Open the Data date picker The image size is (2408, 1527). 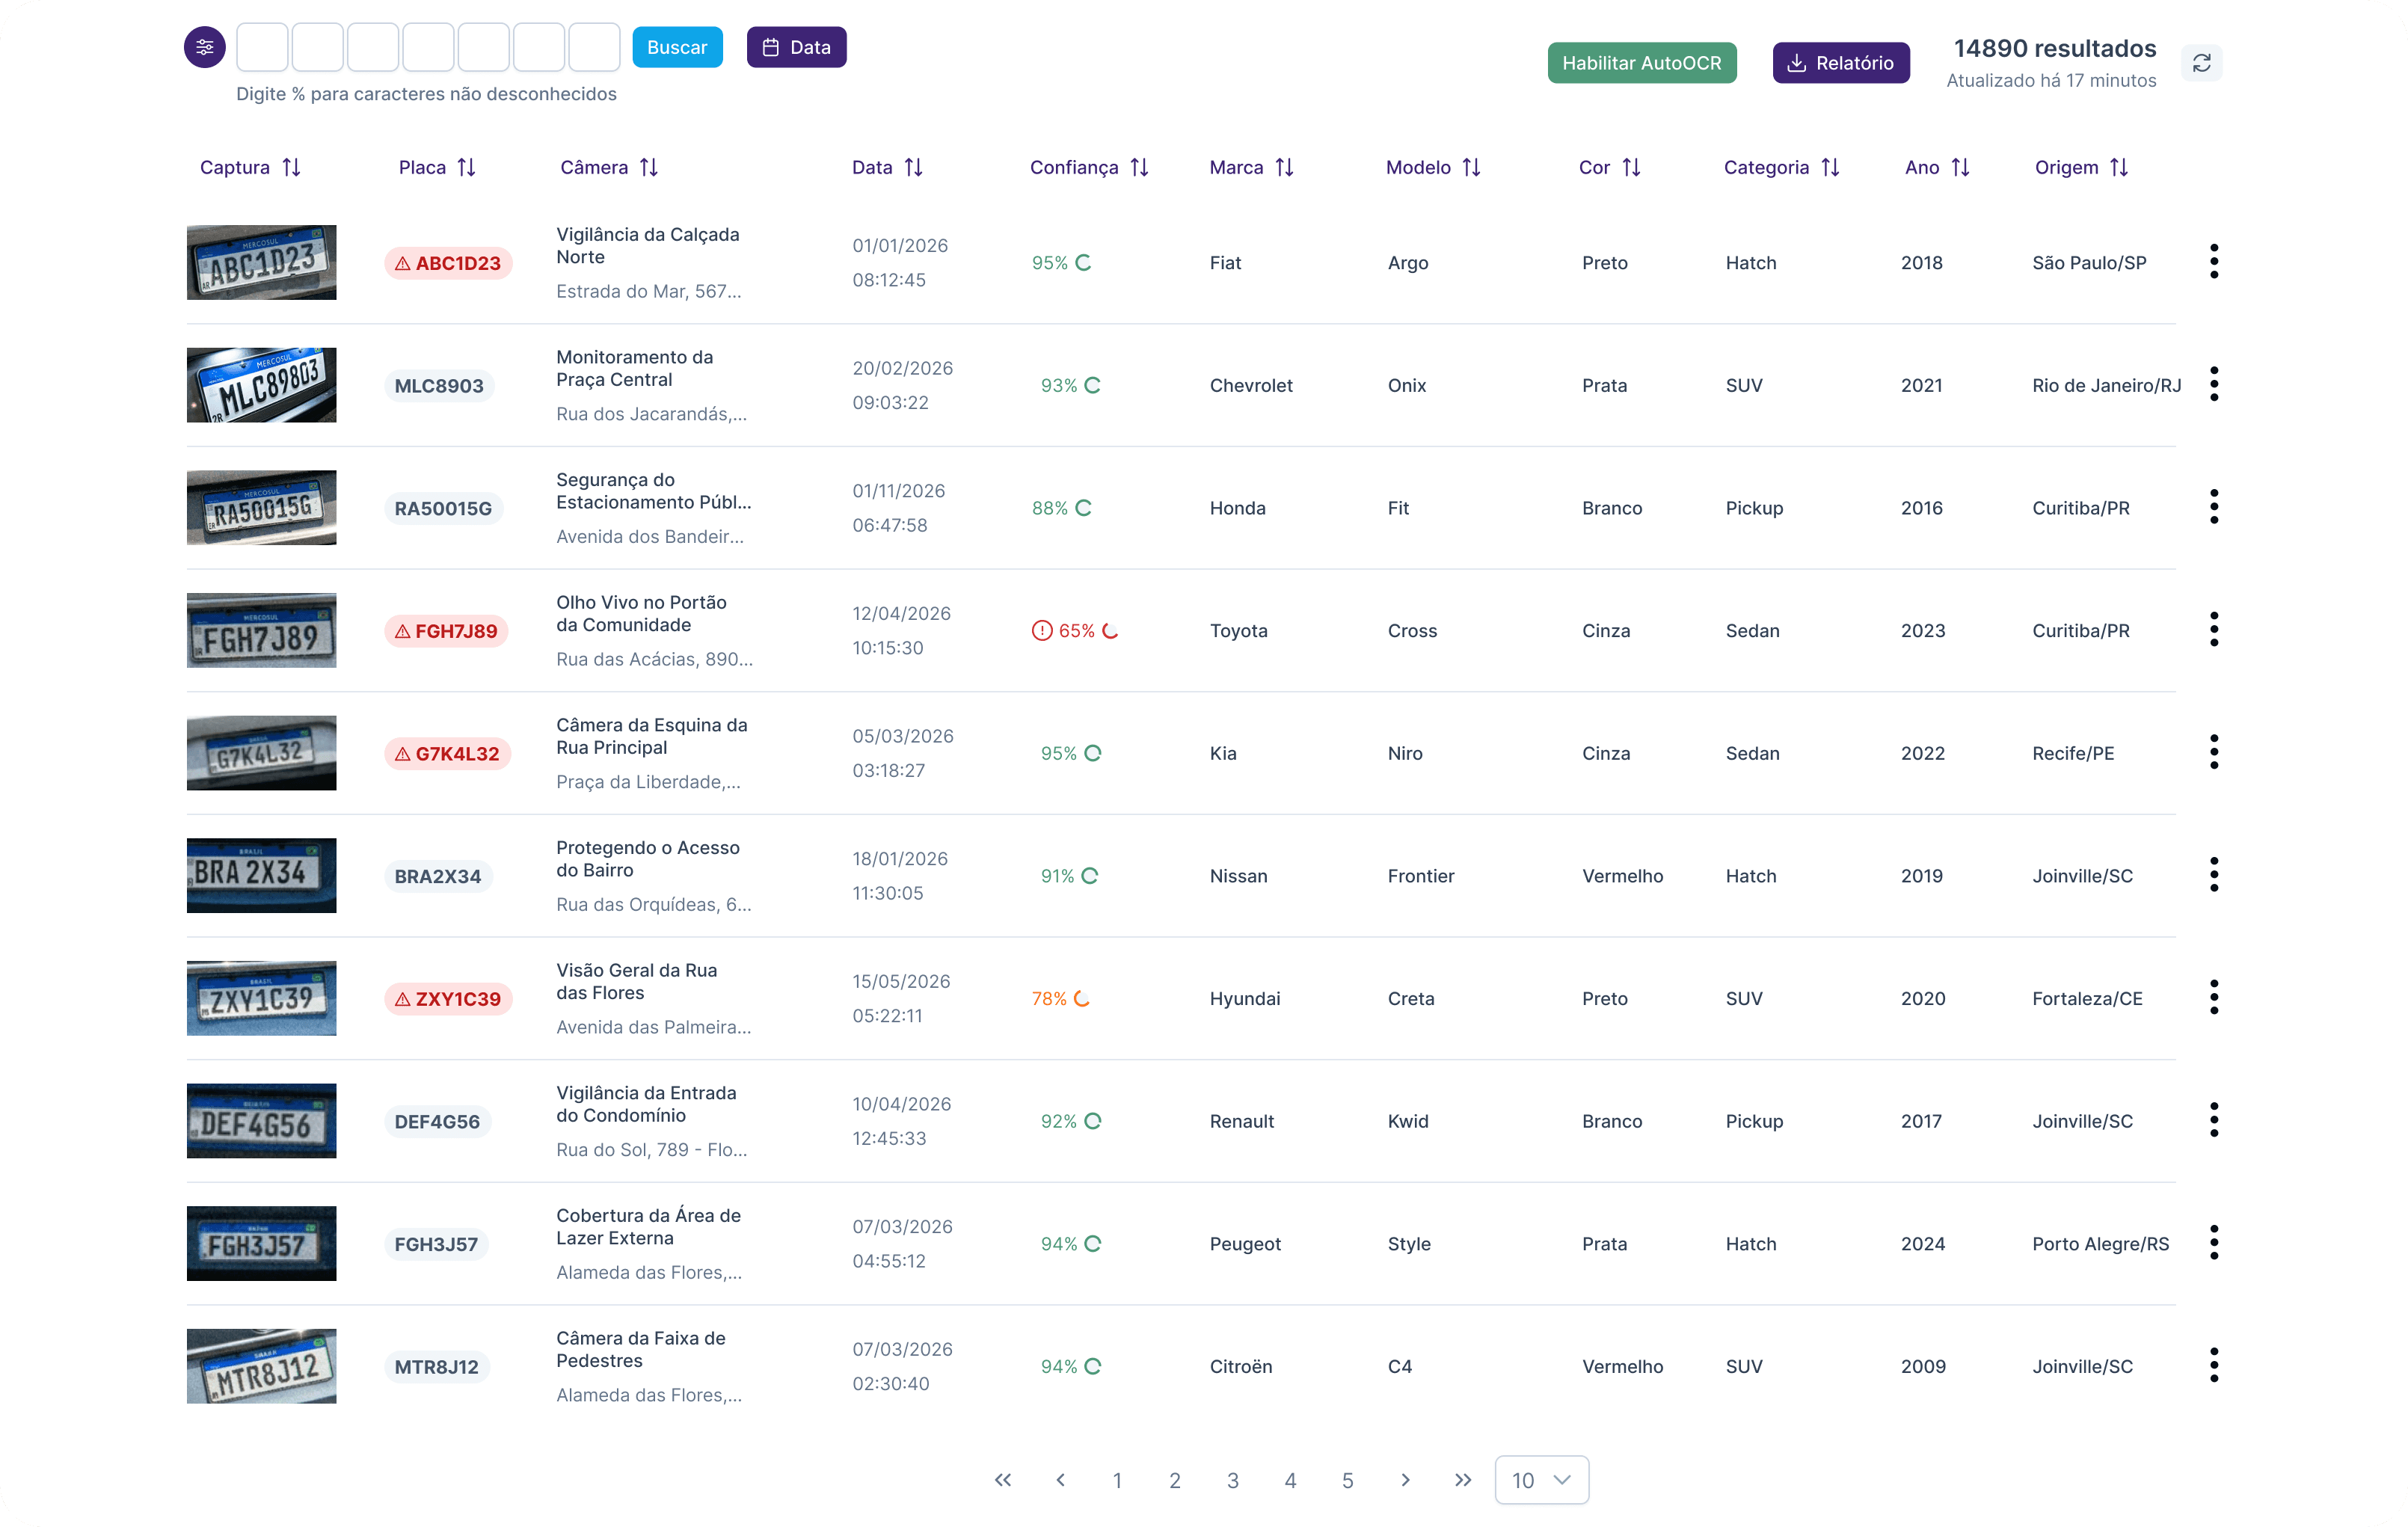click(x=796, y=47)
